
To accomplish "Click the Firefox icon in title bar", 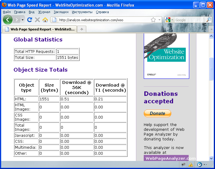I will tap(4, 5).
